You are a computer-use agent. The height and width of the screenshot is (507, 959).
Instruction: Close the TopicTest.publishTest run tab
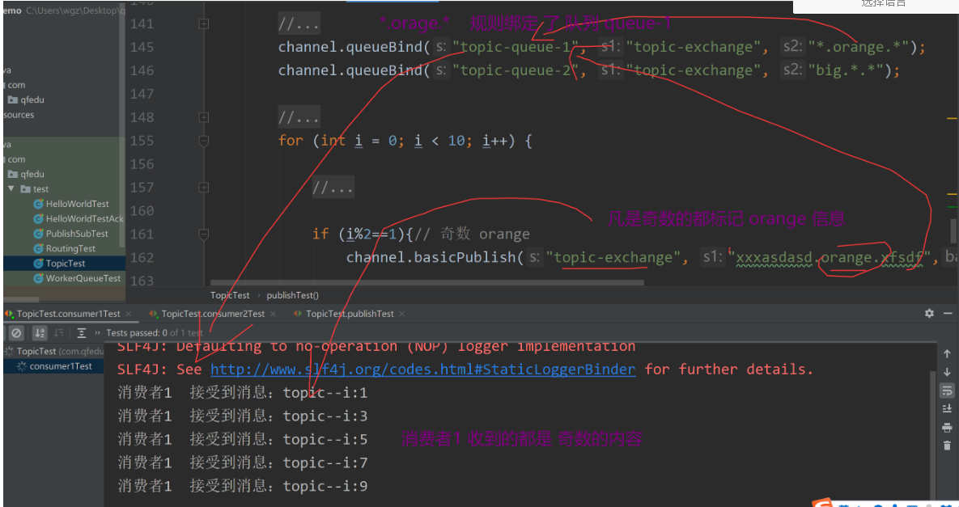pos(402,314)
